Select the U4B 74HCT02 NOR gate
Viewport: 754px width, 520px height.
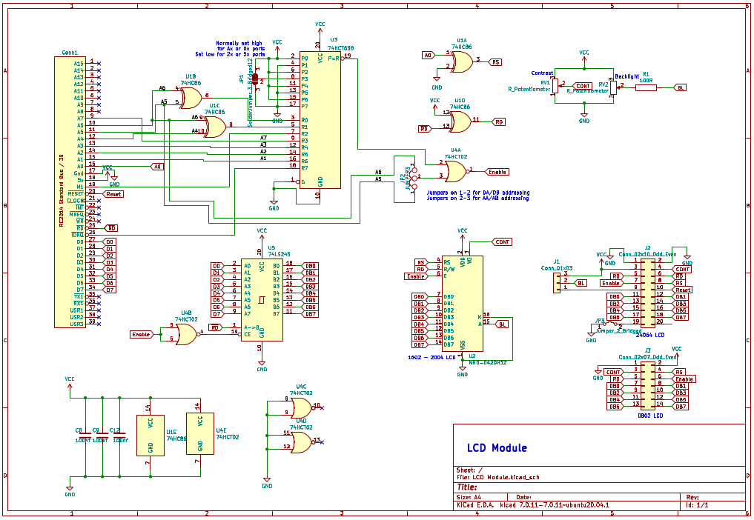187,335
